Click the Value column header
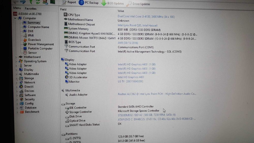The width and height of the screenshot is (254, 143). 121,11
